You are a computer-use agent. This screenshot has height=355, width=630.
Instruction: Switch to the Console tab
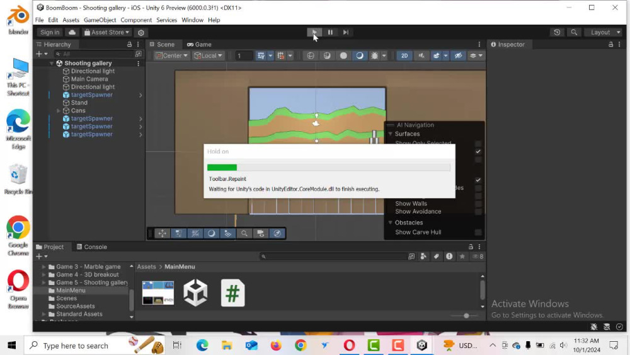pyautogui.click(x=91, y=247)
